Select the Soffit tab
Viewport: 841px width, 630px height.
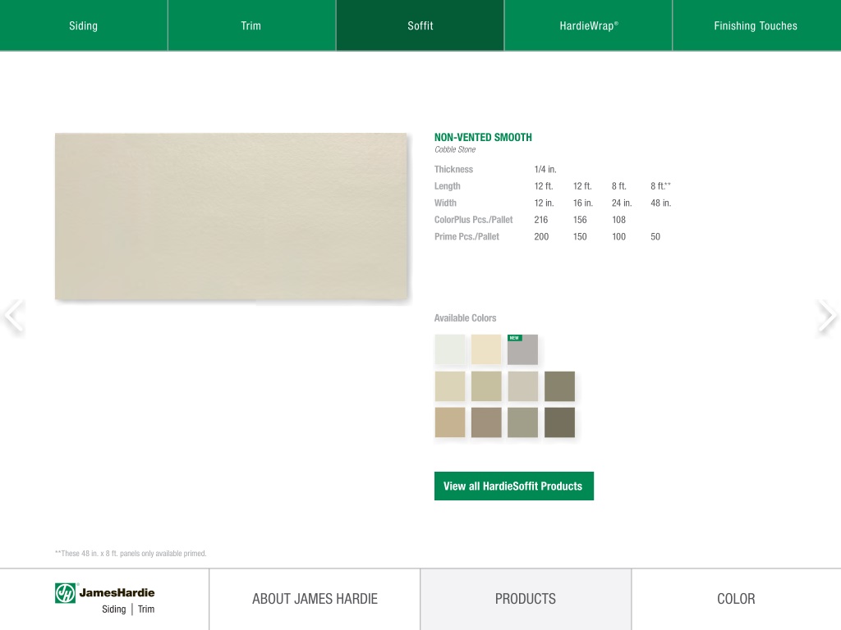[420, 25]
